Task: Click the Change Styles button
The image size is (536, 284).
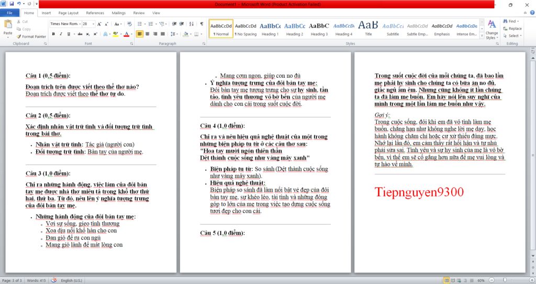Action: pyautogui.click(x=492, y=30)
